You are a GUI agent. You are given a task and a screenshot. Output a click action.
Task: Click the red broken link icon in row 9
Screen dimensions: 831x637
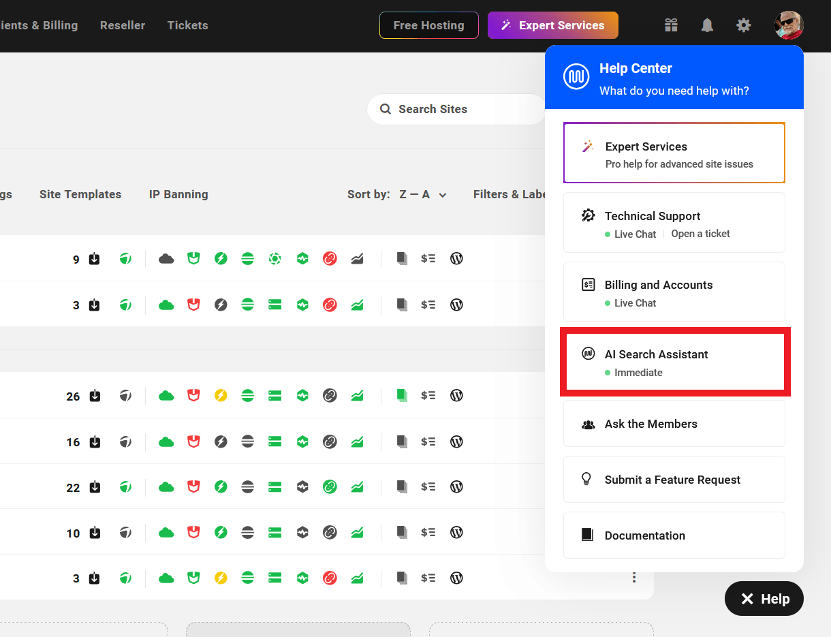pyautogui.click(x=330, y=259)
